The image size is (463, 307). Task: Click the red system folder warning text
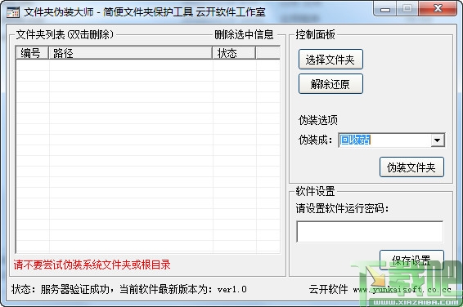click(x=92, y=265)
